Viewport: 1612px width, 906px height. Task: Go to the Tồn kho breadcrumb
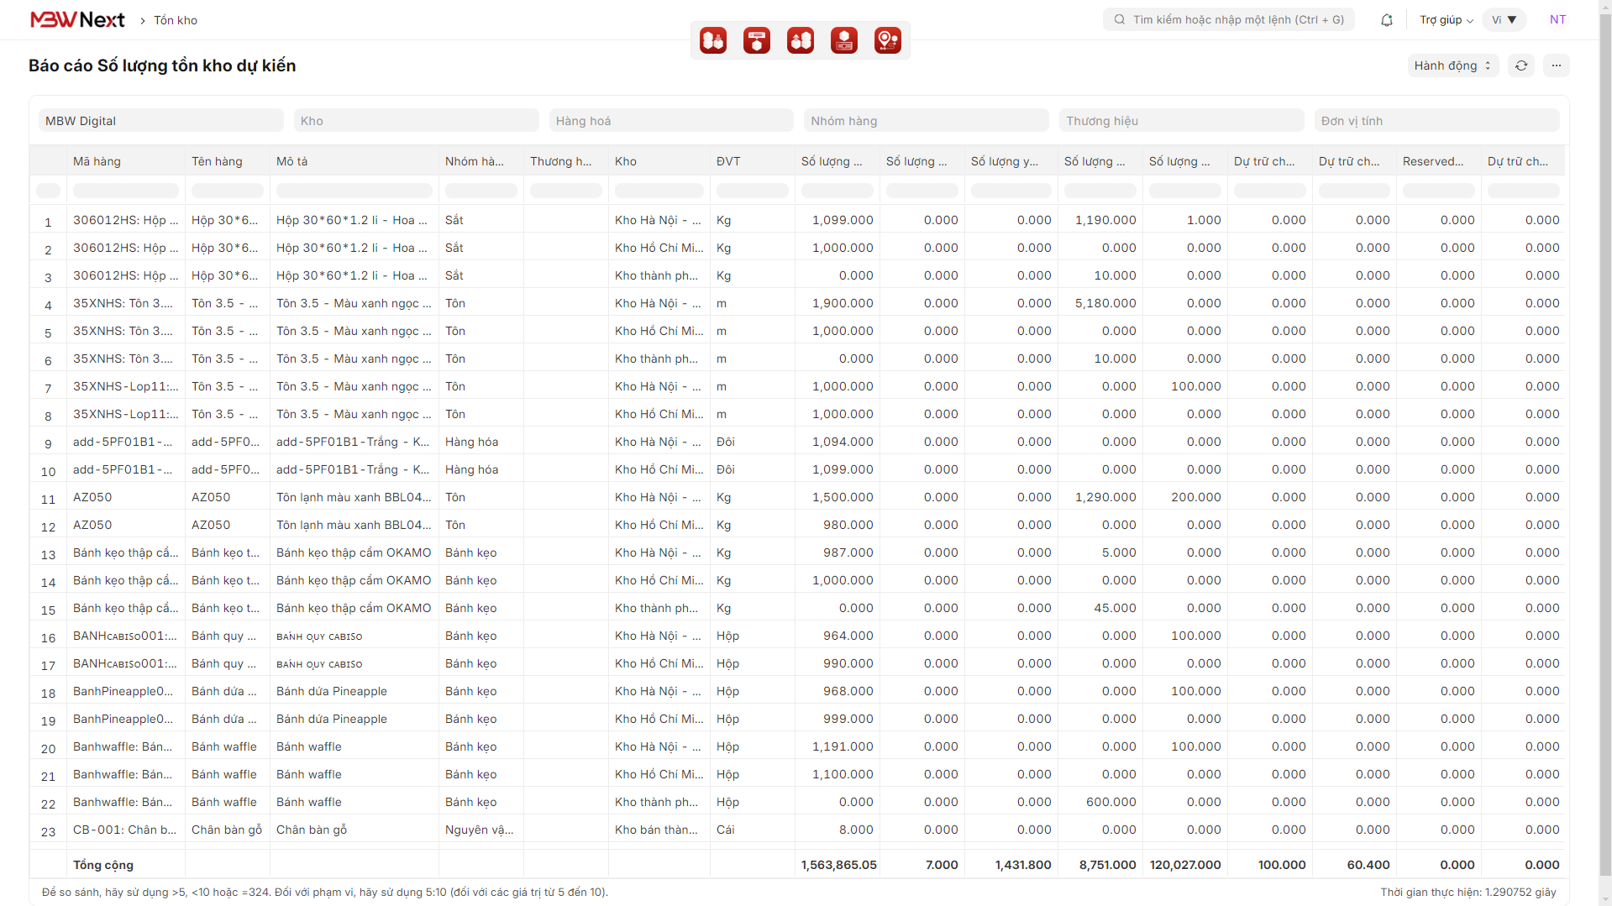(x=176, y=20)
